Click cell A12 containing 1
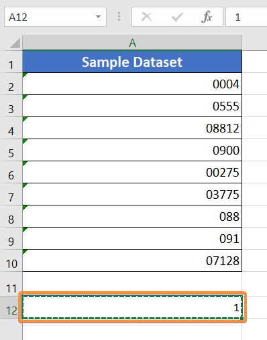 132,307
